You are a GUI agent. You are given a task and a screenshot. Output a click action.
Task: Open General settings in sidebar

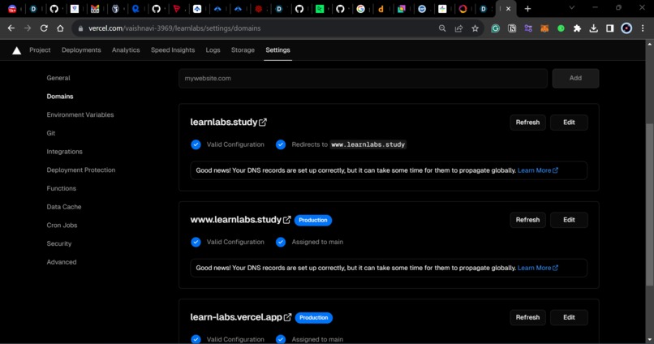click(x=58, y=78)
